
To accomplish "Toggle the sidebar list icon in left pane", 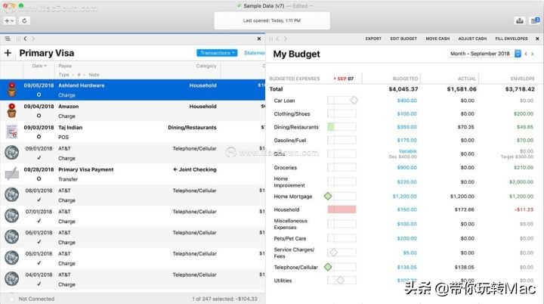I will [8, 39].
